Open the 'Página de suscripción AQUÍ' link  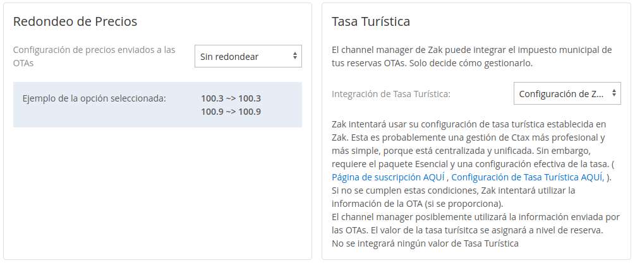click(x=389, y=177)
